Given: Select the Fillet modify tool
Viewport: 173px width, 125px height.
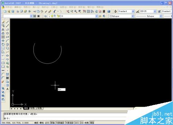Looking at the screenshot, I should [x=3, y=78].
